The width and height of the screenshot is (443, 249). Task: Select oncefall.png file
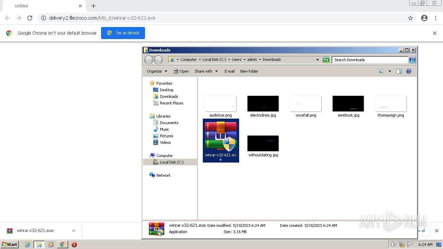[306, 107]
